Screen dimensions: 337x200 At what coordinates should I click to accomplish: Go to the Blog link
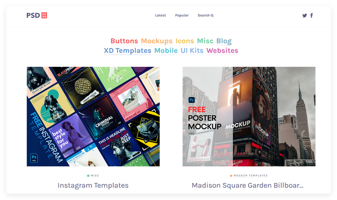click(224, 41)
